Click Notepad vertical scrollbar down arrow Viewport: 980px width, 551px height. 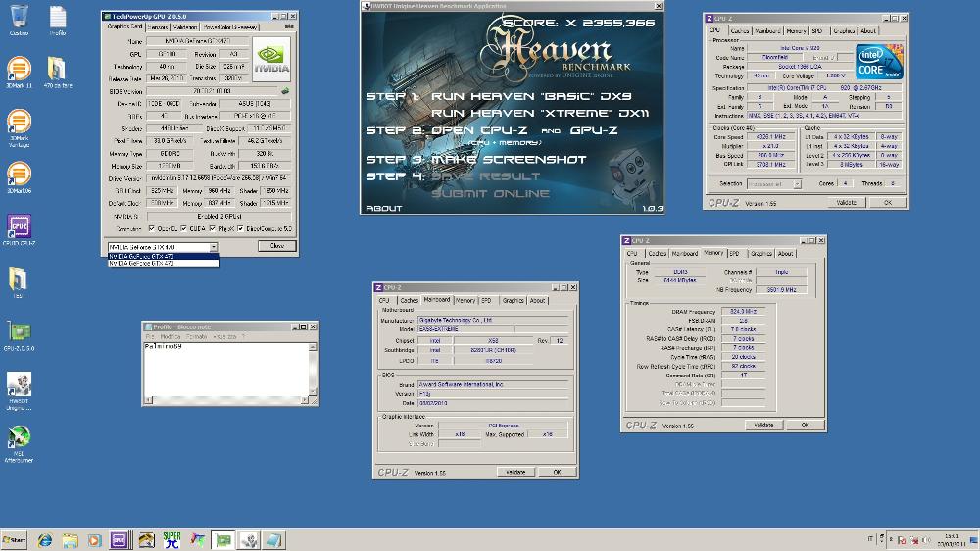pyautogui.click(x=313, y=392)
